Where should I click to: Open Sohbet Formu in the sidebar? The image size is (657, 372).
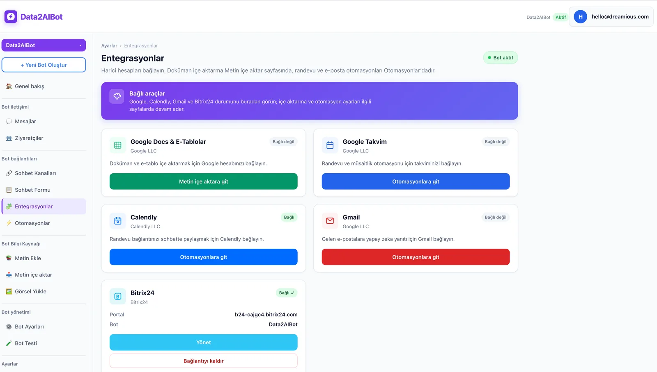44,190
